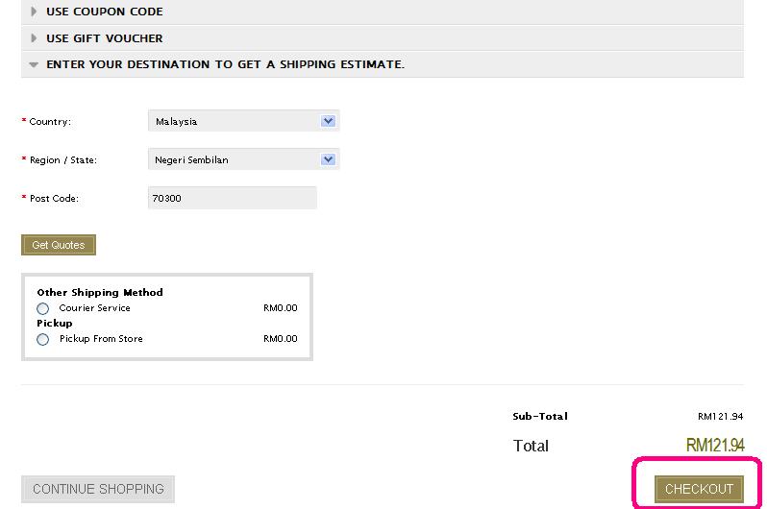The width and height of the screenshot is (767, 509).
Task: Expand the Use Gift Voucher heading text
Action: point(105,38)
